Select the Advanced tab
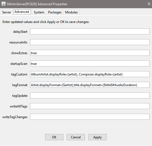This screenshot has width=152, height=146. [22, 12]
